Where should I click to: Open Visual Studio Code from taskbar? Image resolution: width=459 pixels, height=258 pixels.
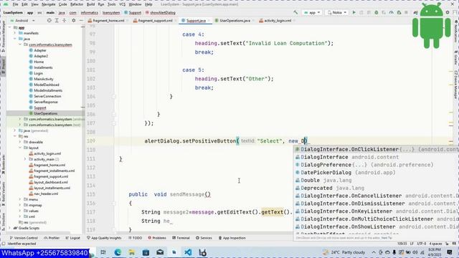click(188, 252)
